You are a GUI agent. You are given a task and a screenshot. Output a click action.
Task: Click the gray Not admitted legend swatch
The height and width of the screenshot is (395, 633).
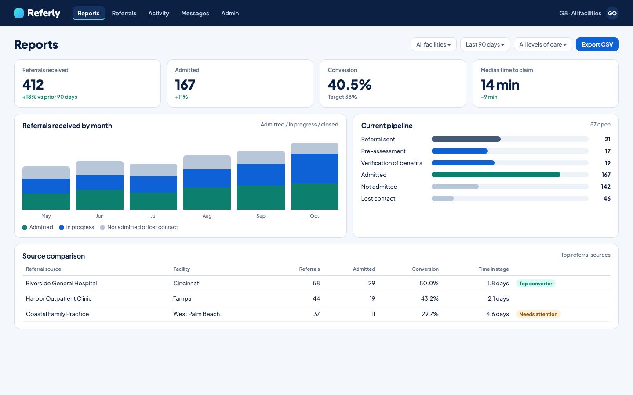coord(102,227)
